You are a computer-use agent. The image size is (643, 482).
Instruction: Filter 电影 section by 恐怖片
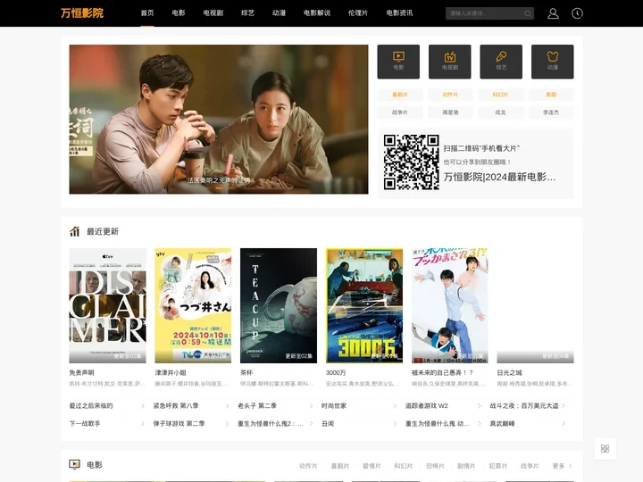pos(435,466)
